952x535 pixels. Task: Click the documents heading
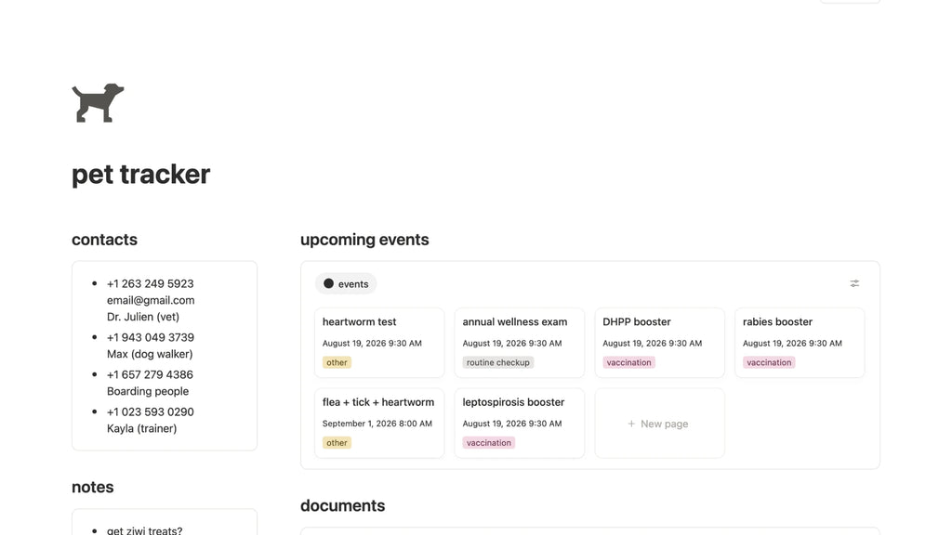tap(342, 506)
